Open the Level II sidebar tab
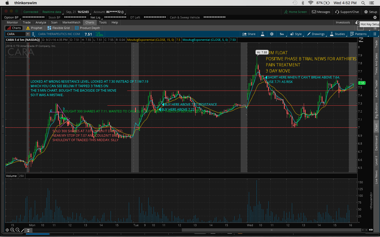This screenshot has height=237, width=380. point(376,160)
